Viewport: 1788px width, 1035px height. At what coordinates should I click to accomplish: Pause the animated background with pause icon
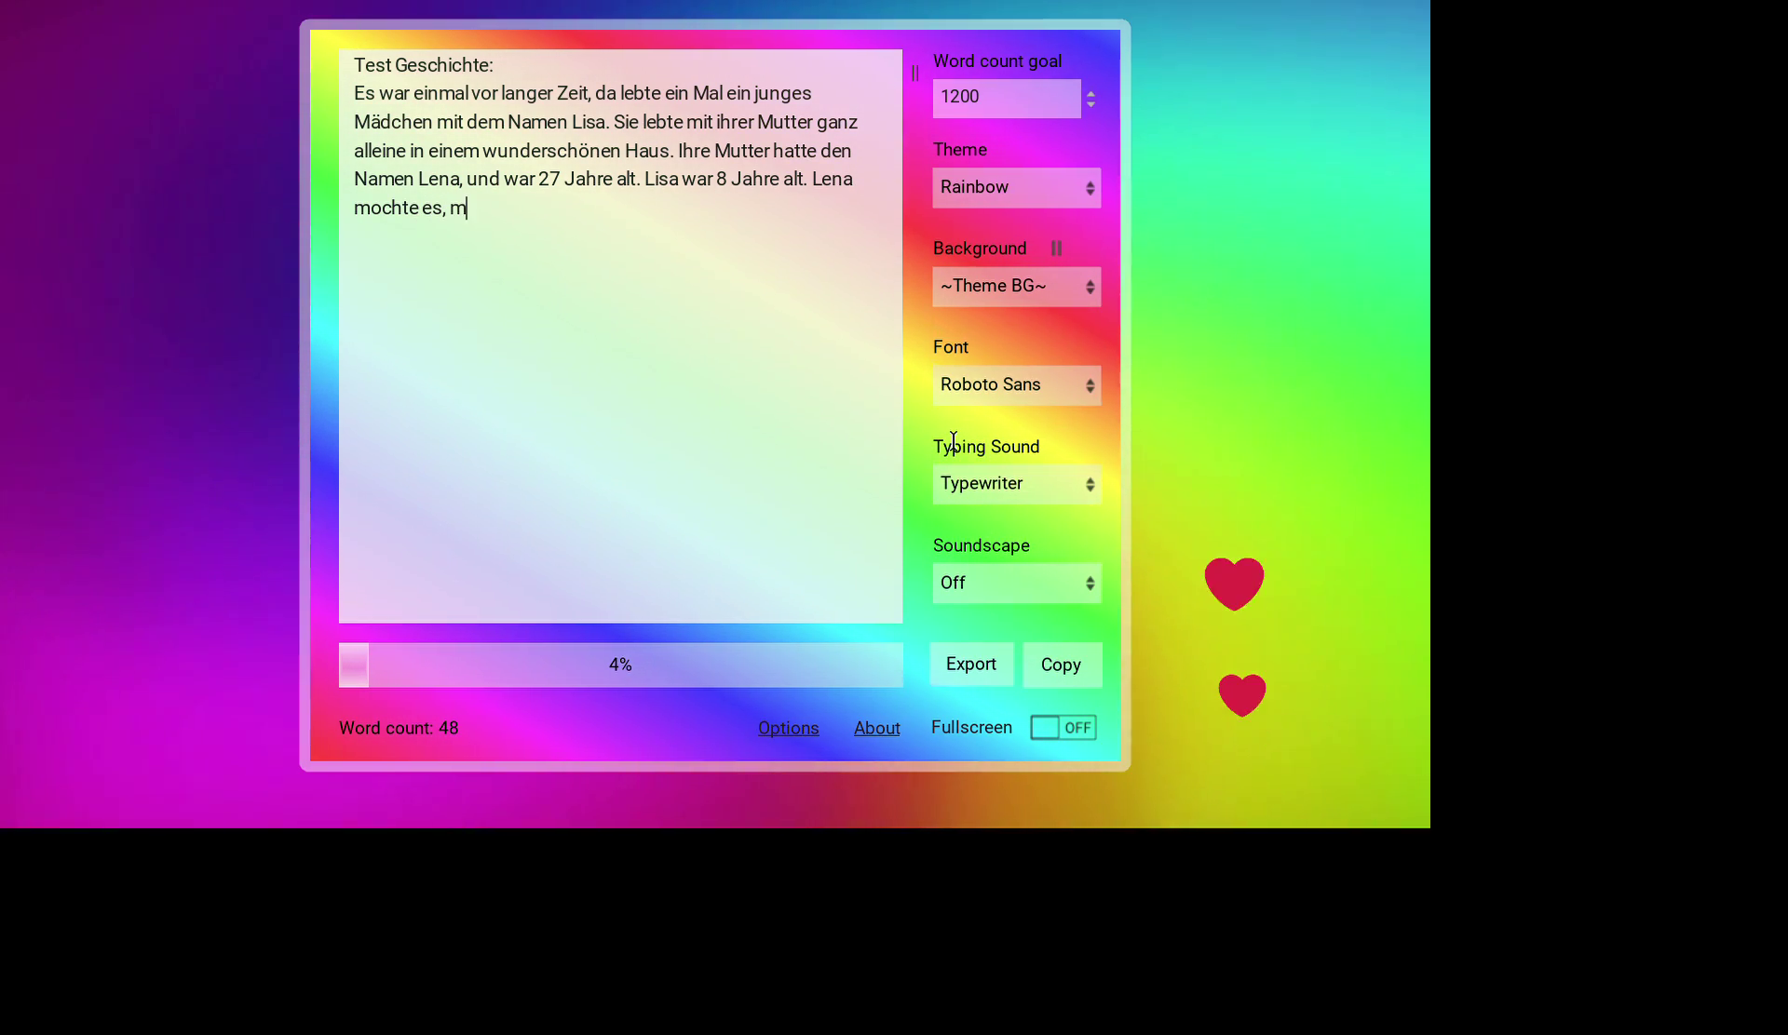click(x=1056, y=249)
